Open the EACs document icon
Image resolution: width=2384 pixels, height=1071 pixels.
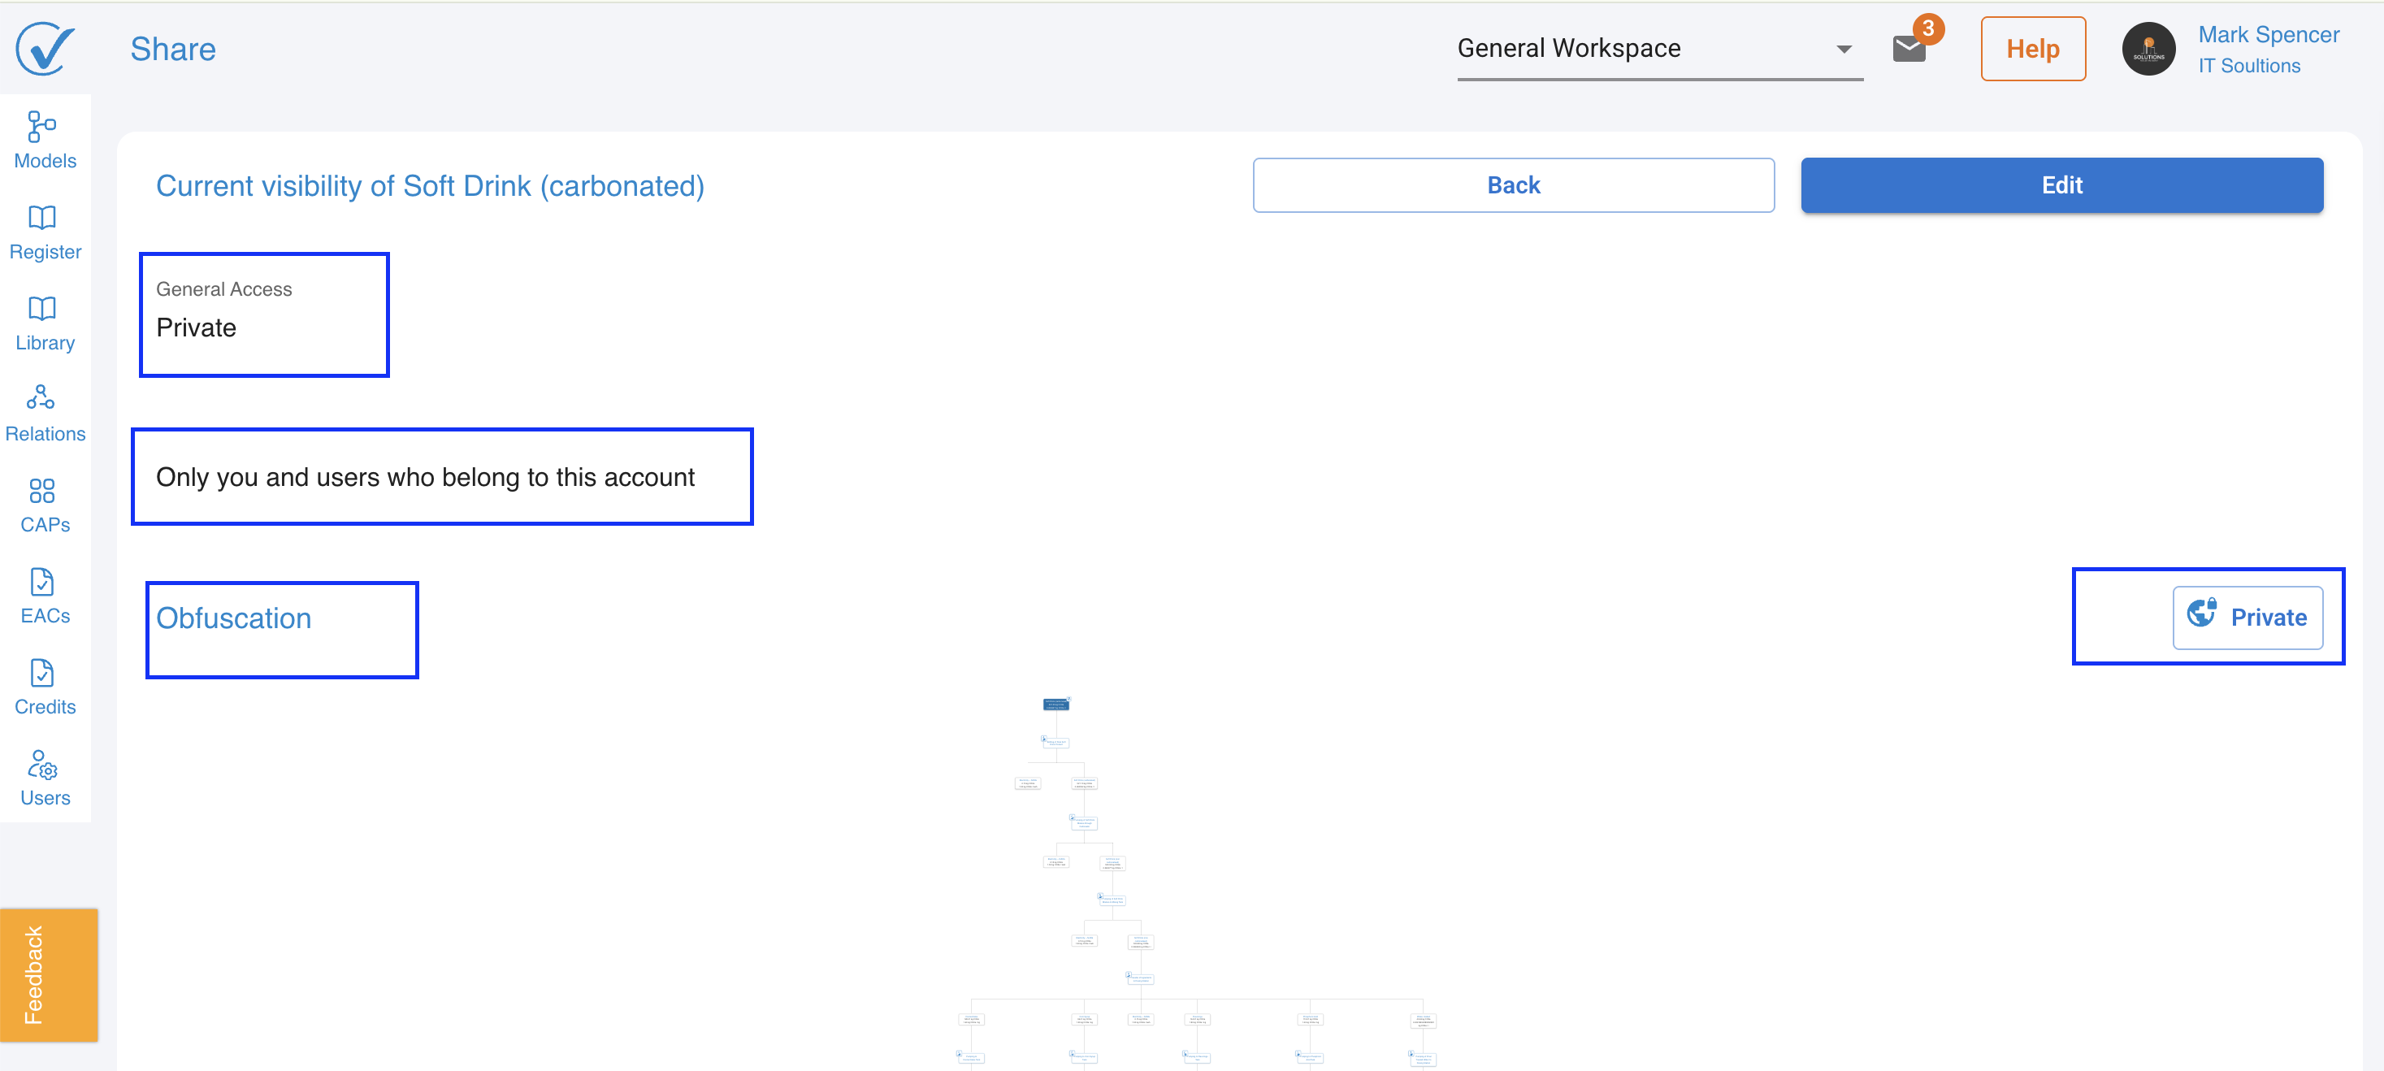(41, 581)
